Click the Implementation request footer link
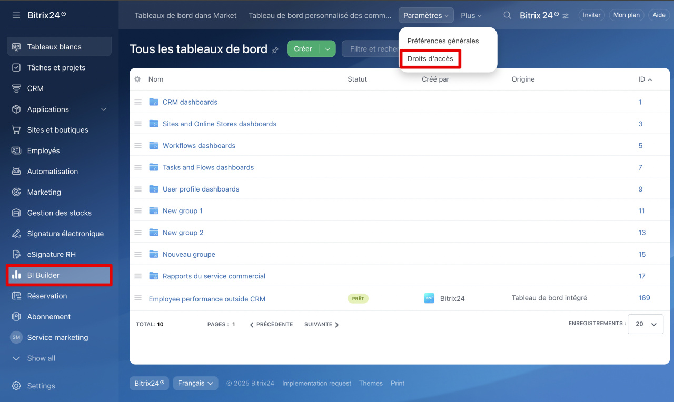 click(316, 384)
